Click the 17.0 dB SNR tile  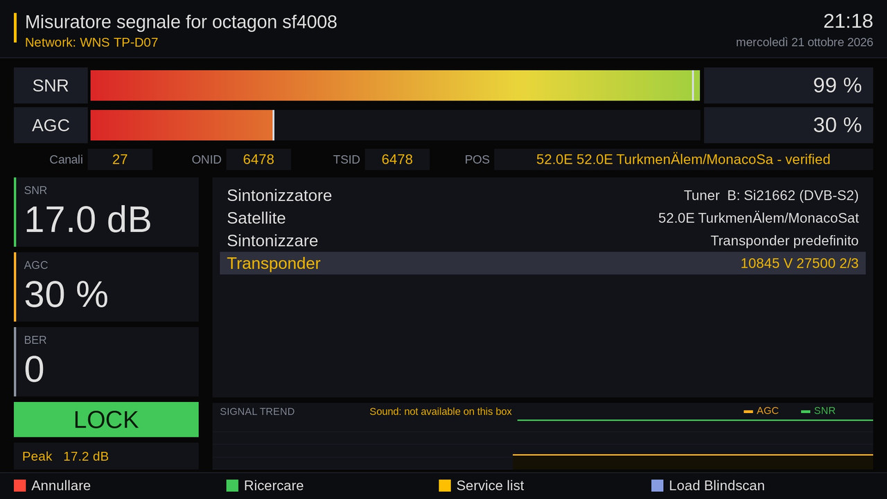click(106, 212)
